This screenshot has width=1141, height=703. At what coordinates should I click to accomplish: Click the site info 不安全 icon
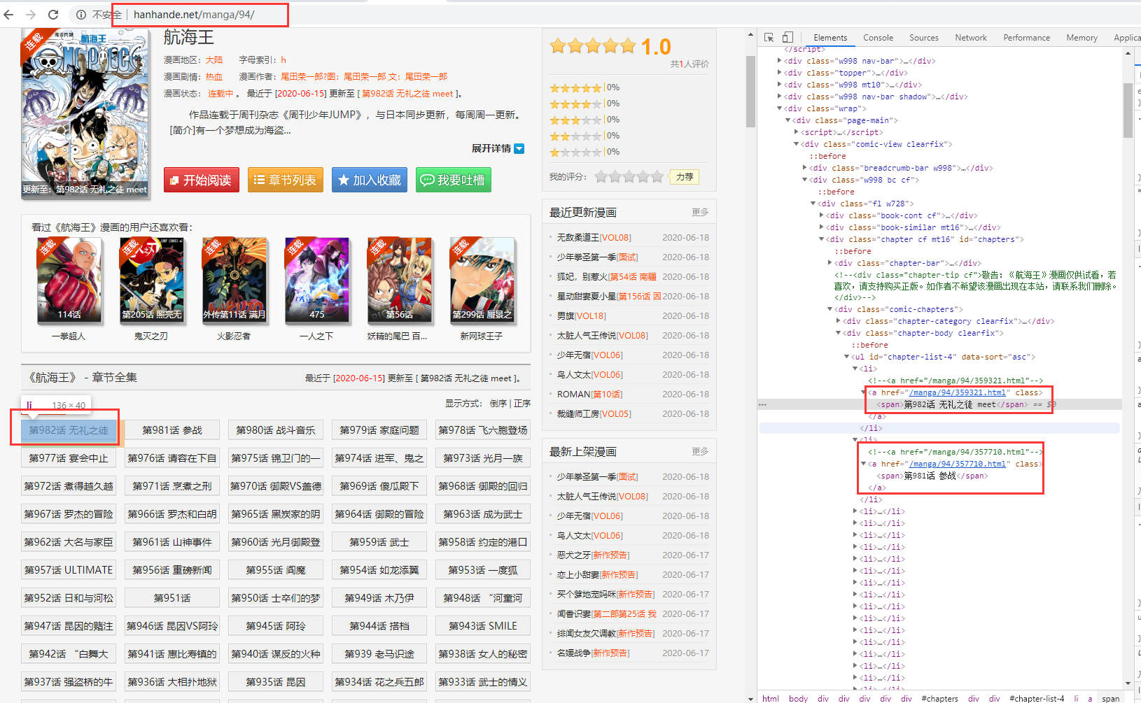coord(81,14)
